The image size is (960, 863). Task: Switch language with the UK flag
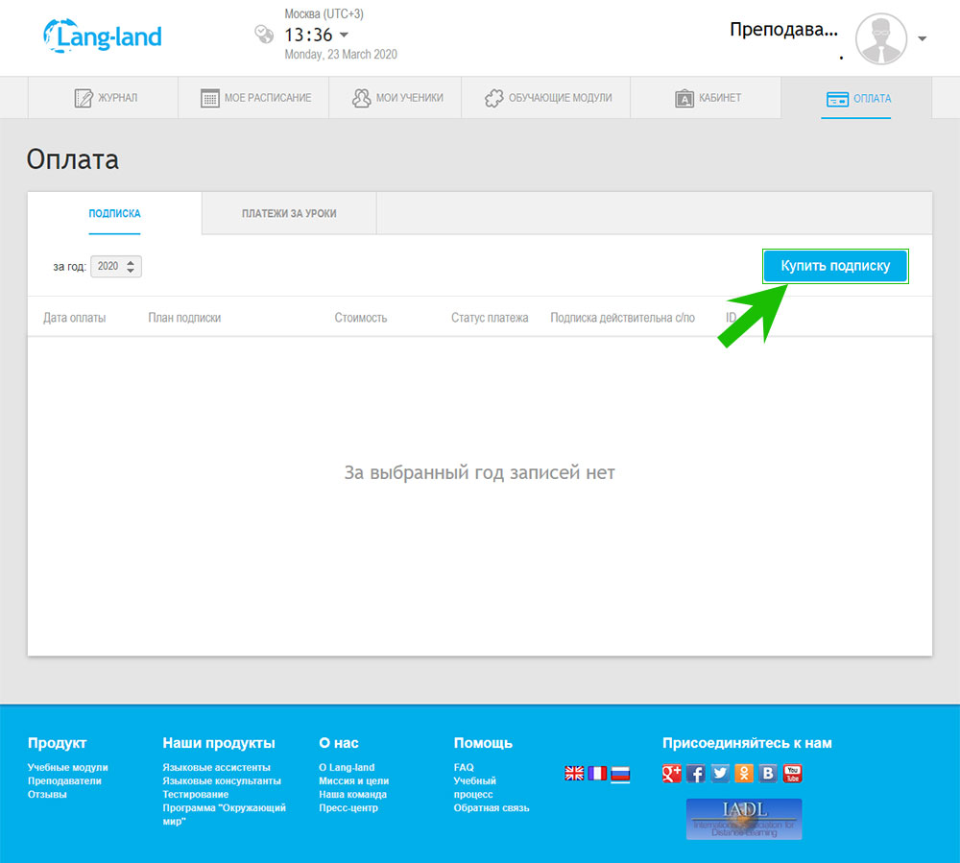(574, 773)
